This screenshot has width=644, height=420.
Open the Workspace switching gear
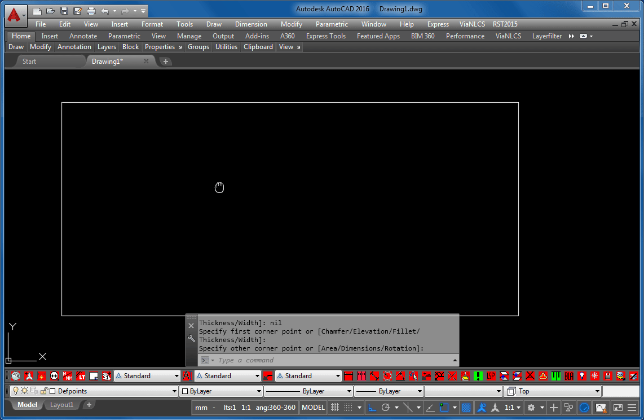(531, 408)
